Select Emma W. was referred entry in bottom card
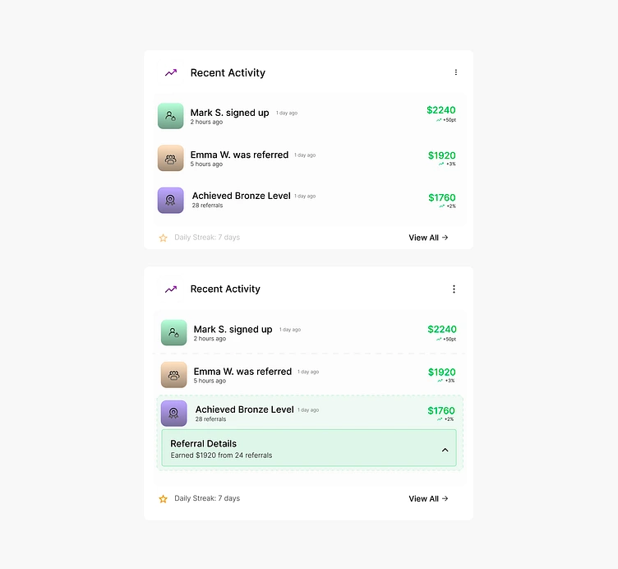 [x=309, y=375]
